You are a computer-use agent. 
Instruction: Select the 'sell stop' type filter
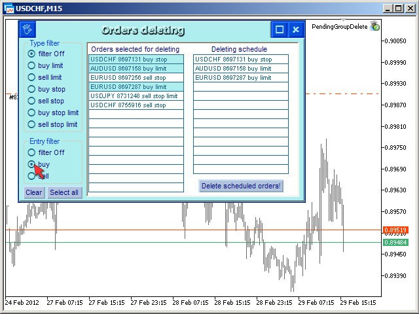(x=31, y=101)
